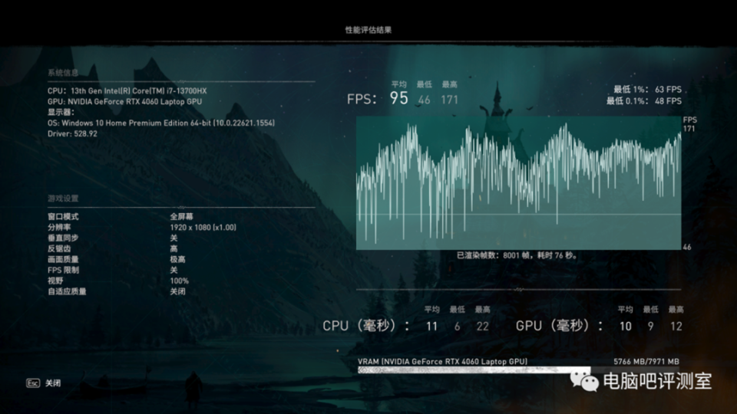Click the 1920 x 1080 resolution value
This screenshot has width=737, height=414.
[203, 227]
